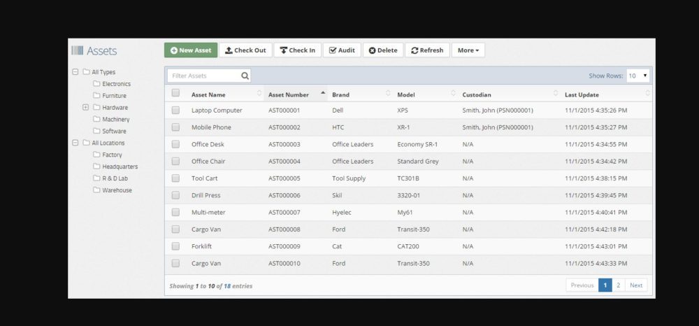
Task: Select the Forklift row checkbox
Action: tap(175, 246)
